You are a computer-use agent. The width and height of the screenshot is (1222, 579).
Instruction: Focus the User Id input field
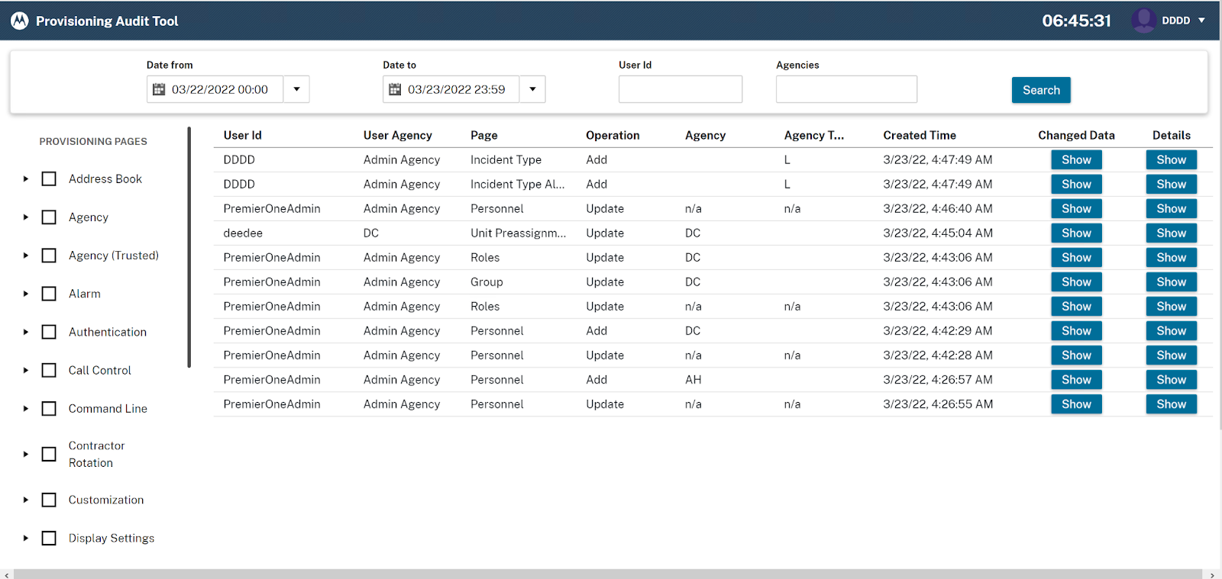pos(680,89)
